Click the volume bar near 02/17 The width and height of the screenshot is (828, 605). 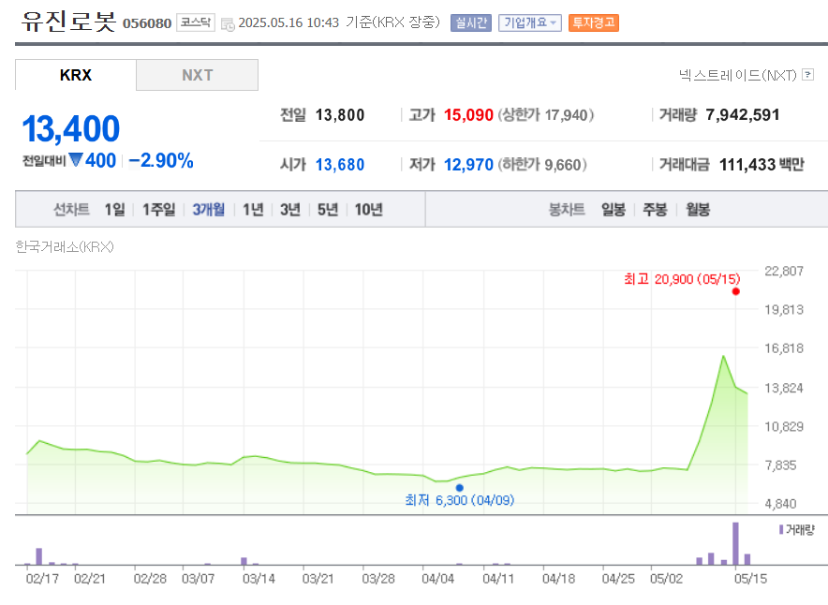[x=39, y=556]
